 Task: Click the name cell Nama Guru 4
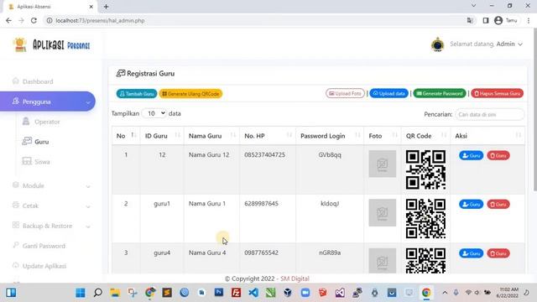207,253
